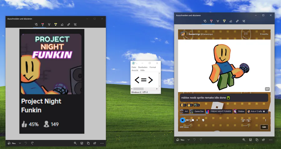Open zoom control in Project Night Funkin window
The image size is (281, 149).
[x=75, y=143]
